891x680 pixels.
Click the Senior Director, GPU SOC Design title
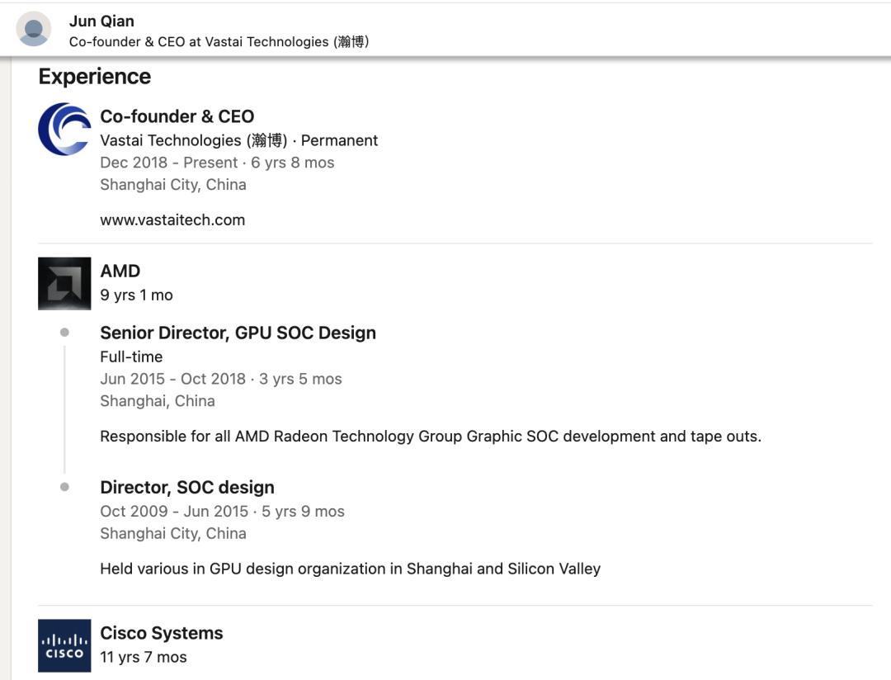(x=238, y=333)
